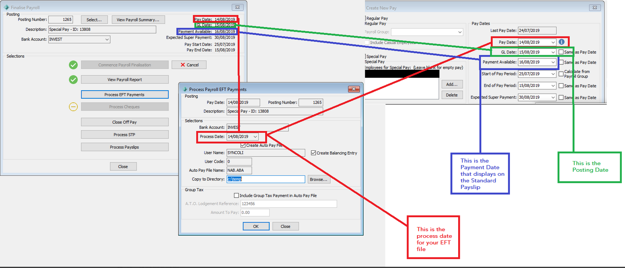This screenshot has height=268, width=625.
Task: Click the green check beside Commence Payroll Finalisation
Action: [73, 65]
